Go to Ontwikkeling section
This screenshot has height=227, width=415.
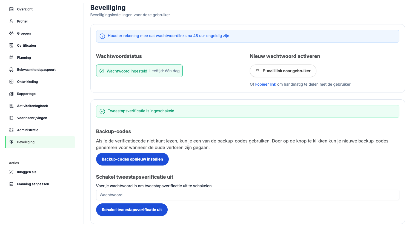tap(27, 82)
